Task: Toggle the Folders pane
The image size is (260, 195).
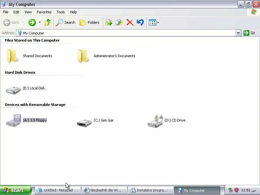Action: [89, 22]
